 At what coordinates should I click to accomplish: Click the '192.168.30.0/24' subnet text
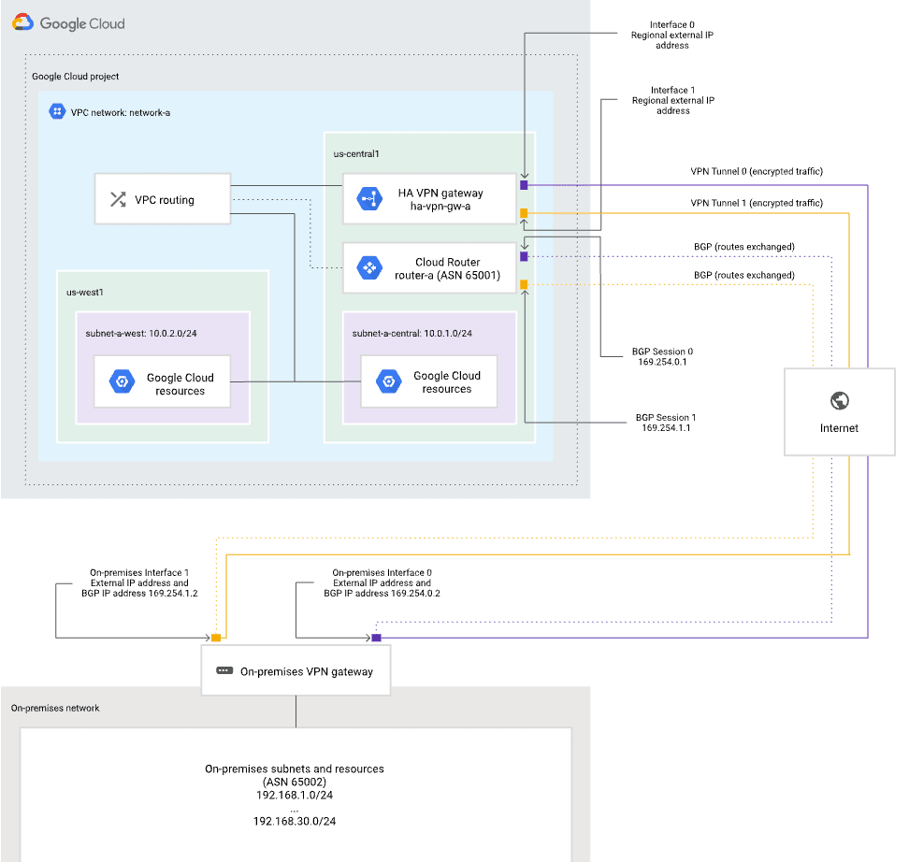[x=295, y=822]
